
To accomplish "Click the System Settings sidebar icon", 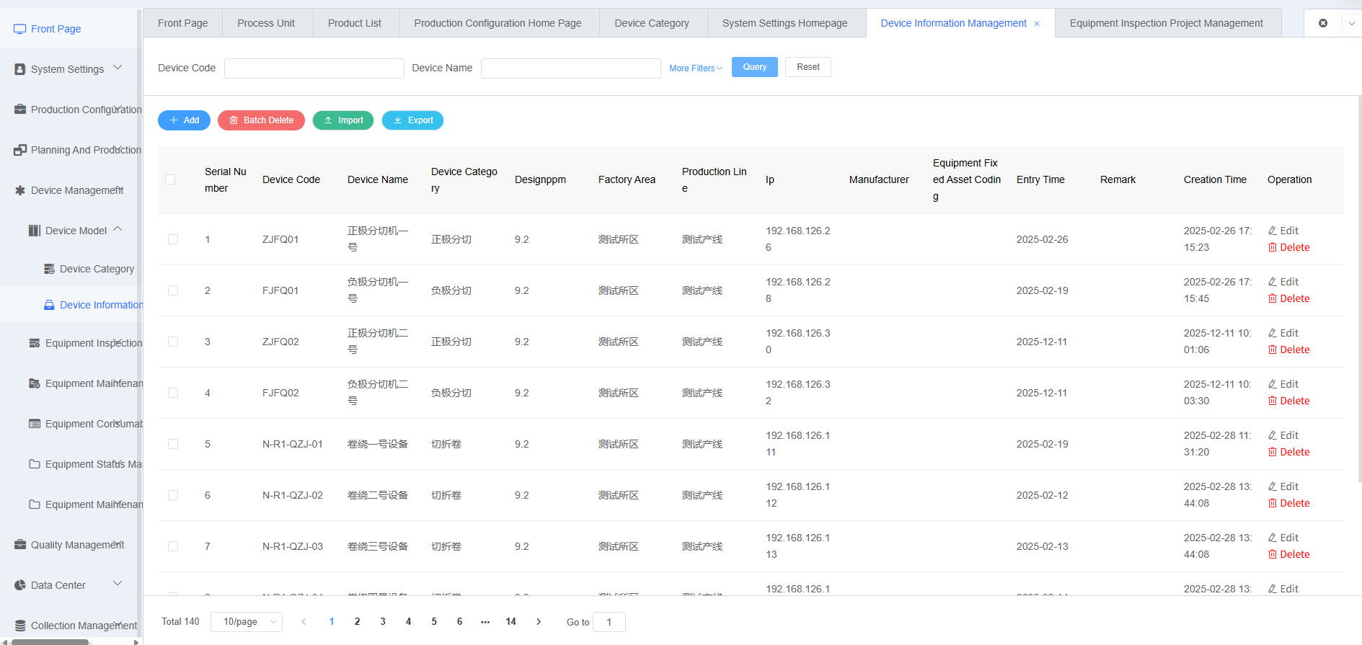I will 20,69.
